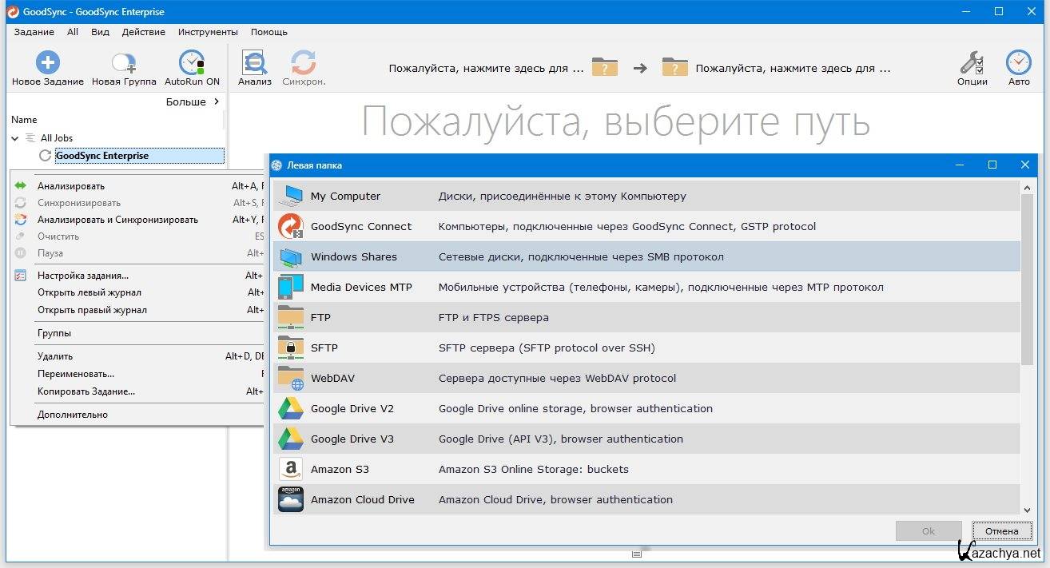Click the New Job (Новое Задание) icon
Screen dimensions: 1050x568
click(47, 63)
